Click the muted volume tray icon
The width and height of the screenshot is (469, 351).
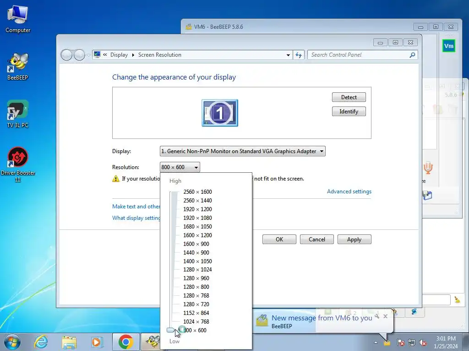coord(423,342)
